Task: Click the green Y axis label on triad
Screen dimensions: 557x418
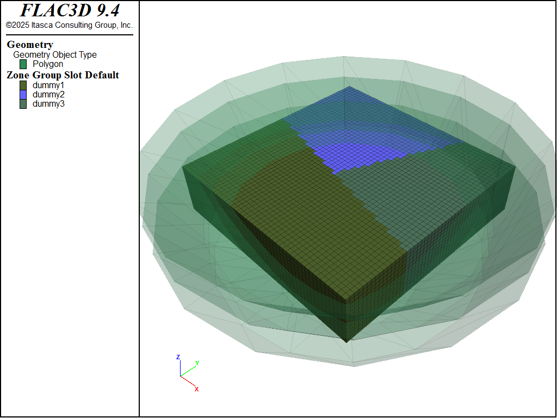Action: [x=197, y=363]
